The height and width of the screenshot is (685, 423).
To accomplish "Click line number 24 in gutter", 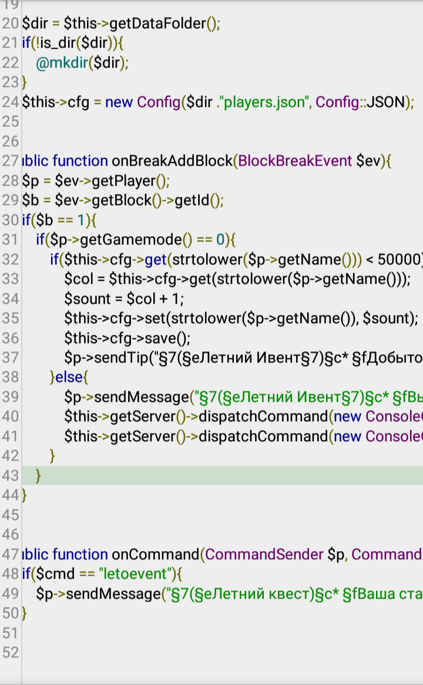I will (x=10, y=102).
